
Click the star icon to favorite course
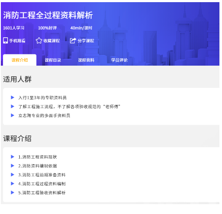pyautogui.click(x=39, y=40)
